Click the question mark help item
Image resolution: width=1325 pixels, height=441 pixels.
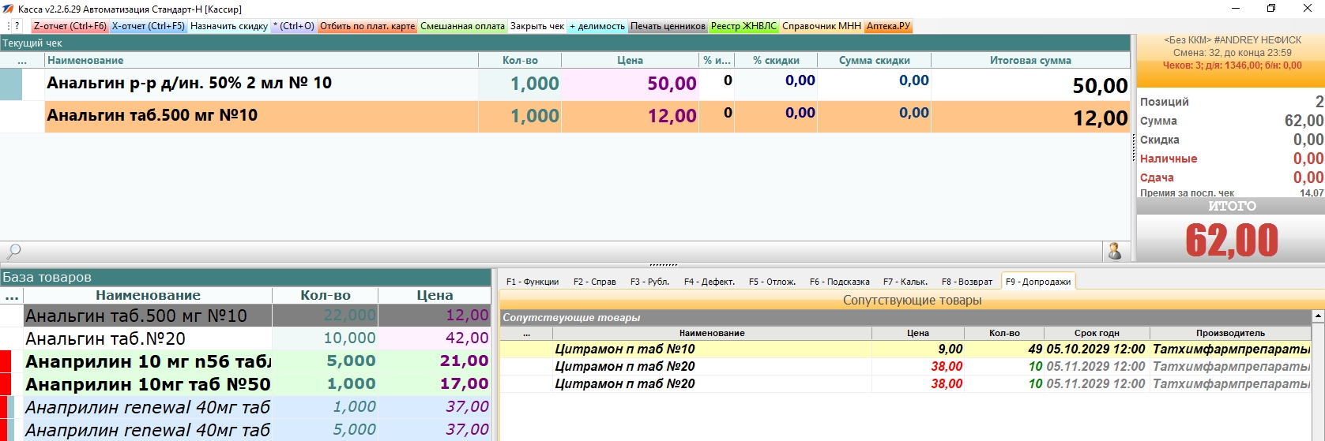[x=17, y=26]
